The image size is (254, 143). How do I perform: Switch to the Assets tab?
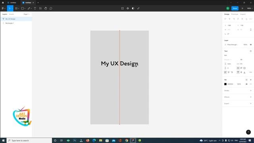(x=12, y=14)
